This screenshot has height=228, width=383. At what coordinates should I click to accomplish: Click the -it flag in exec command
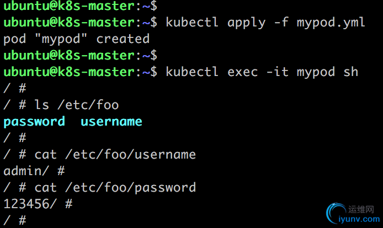[277, 72]
